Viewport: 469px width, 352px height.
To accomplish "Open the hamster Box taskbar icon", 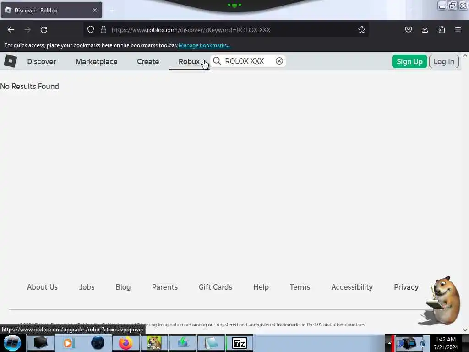I will (154, 343).
